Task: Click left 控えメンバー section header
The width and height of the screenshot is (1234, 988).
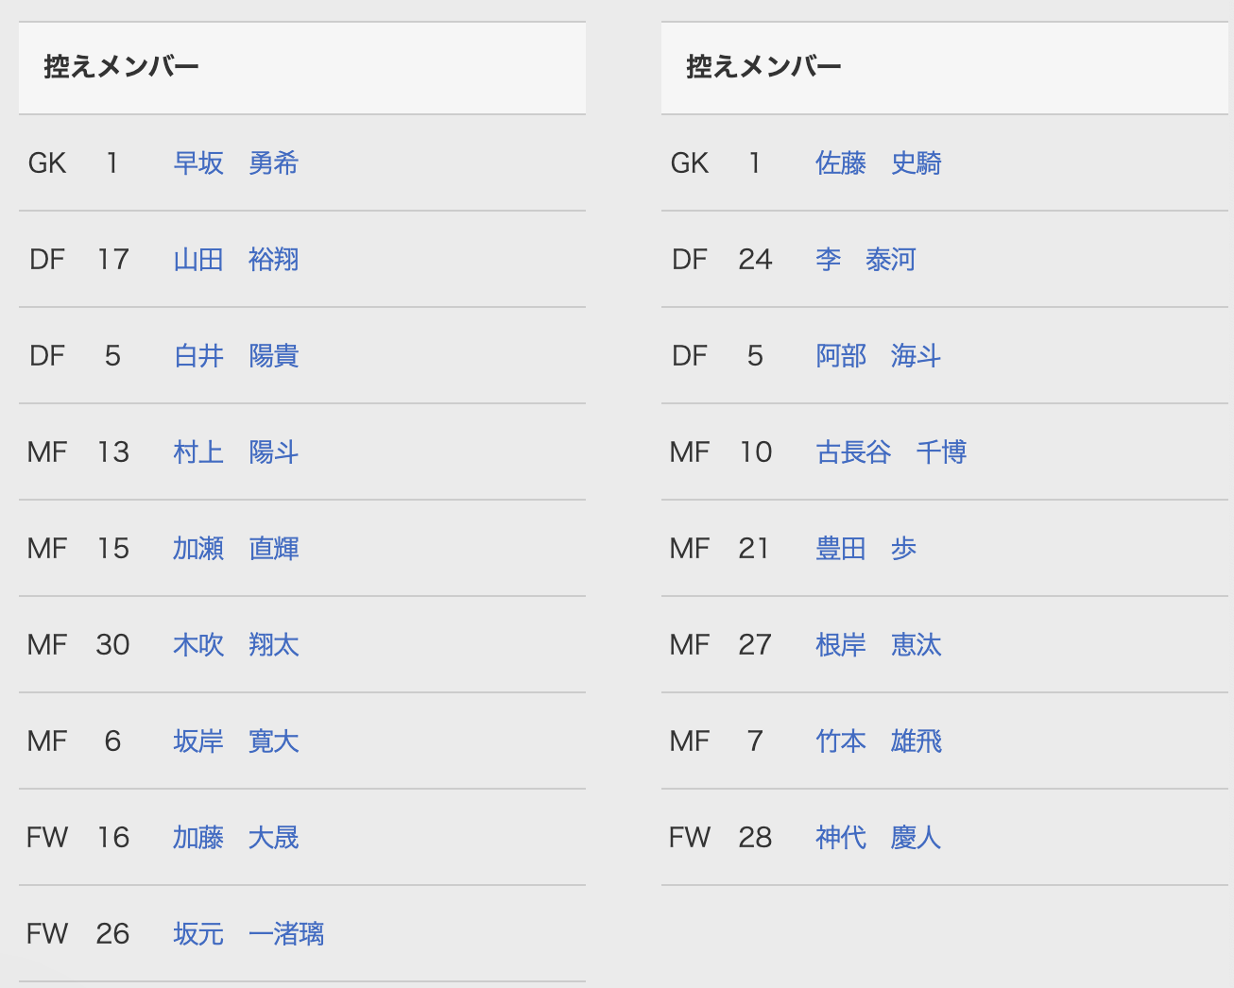Action: coord(121,67)
